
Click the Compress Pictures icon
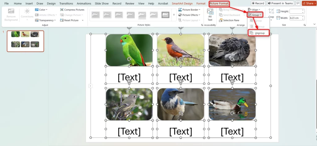tap(62, 10)
